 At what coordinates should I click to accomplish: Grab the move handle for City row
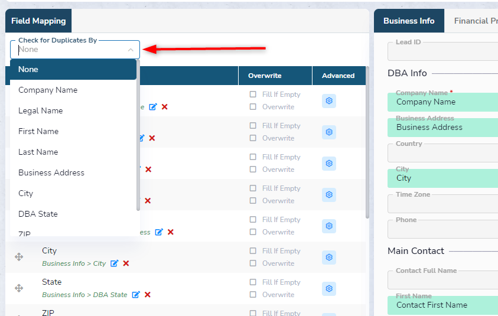[x=19, y=257]
